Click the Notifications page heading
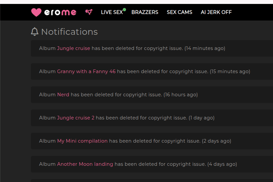This screenshot has width=273, height=182. [x=69, y=32]
